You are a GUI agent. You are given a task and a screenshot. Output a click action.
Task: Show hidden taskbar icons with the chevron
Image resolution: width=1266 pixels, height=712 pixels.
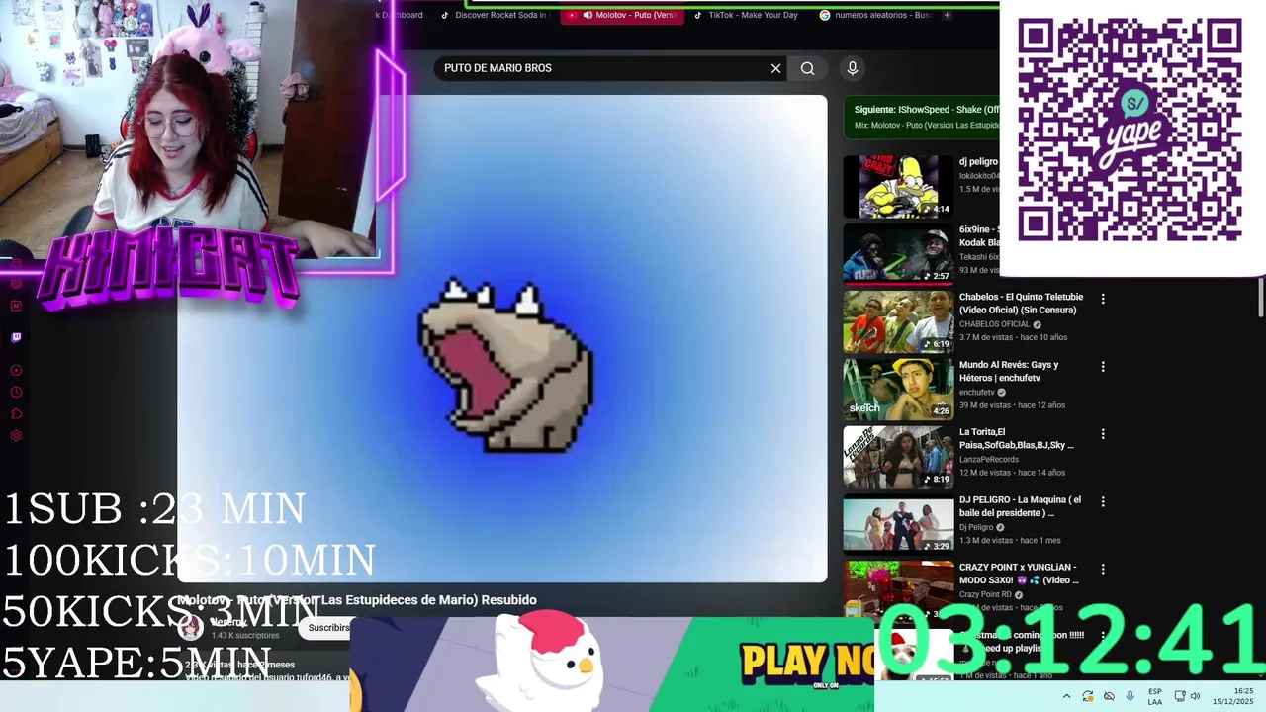(x=1066, y=697)
